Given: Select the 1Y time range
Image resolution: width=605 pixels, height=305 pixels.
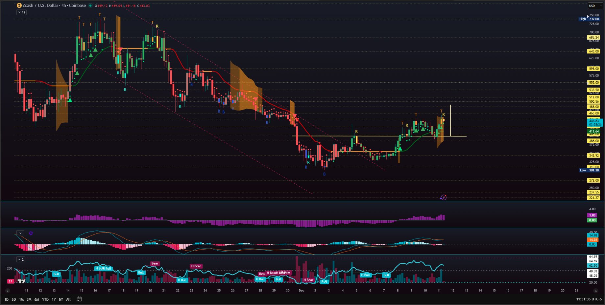Looking at the screenshot, I should [54, 299].
